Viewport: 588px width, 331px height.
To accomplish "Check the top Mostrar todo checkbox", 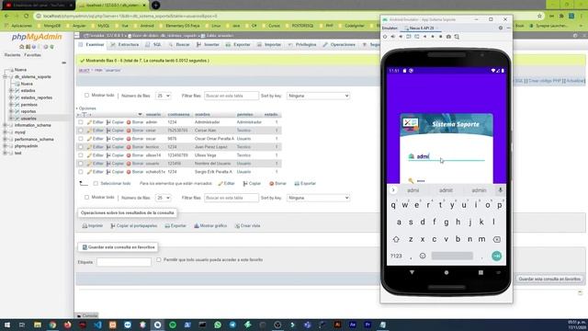I will click(86, 96).
